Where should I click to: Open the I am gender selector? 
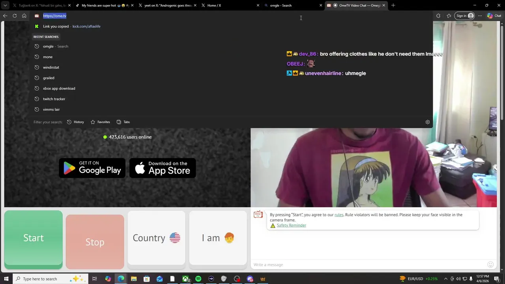(218, 238)
